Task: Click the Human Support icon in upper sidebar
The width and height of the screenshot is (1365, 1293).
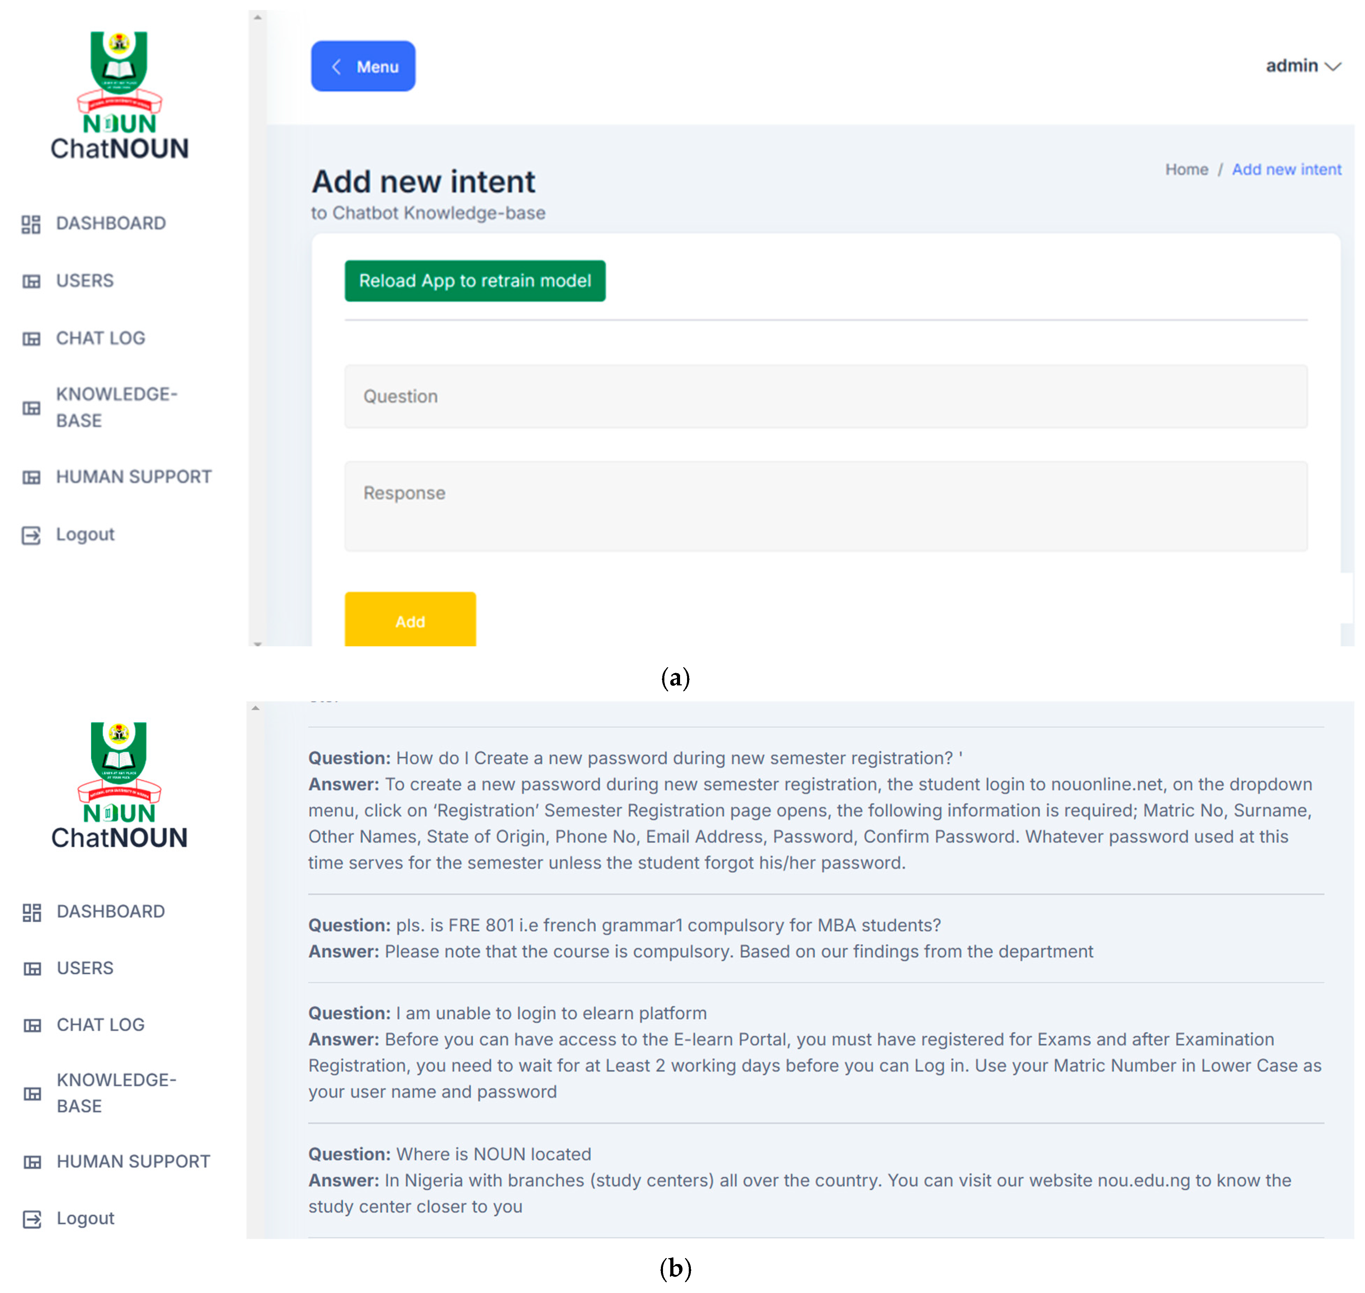Action: pos(31,477)
